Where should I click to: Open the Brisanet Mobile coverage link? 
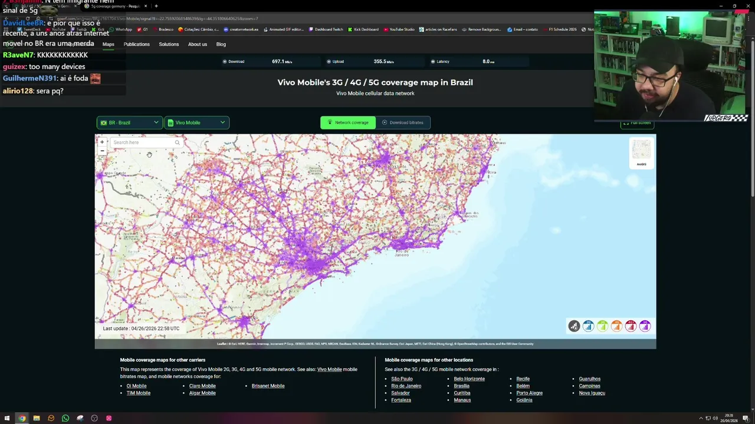click(268, 386)
